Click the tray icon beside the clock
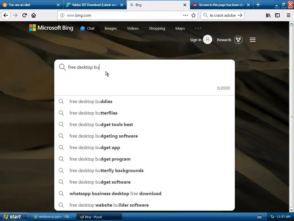The height and width of the screenshot is (221, 294). (x=272, y=217)
